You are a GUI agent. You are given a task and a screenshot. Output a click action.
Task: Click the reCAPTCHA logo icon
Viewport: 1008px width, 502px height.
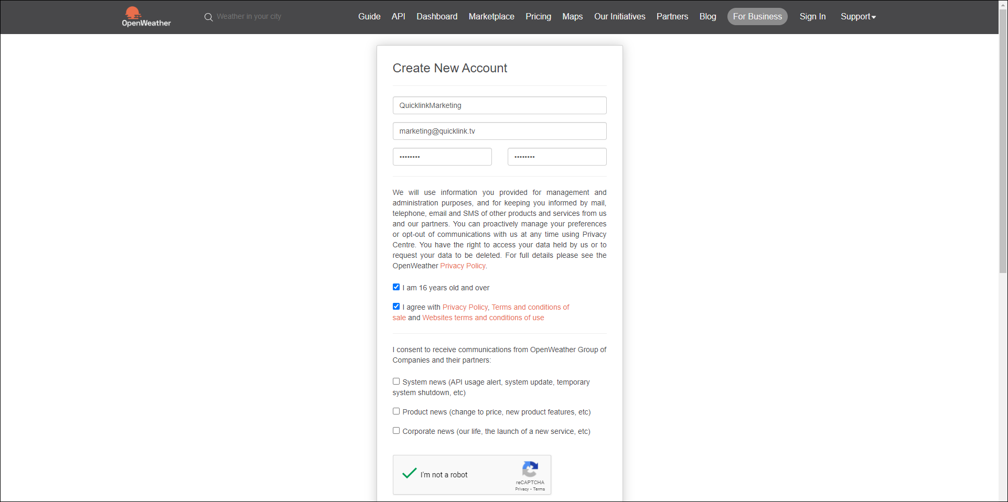click(x=530, y=469)
